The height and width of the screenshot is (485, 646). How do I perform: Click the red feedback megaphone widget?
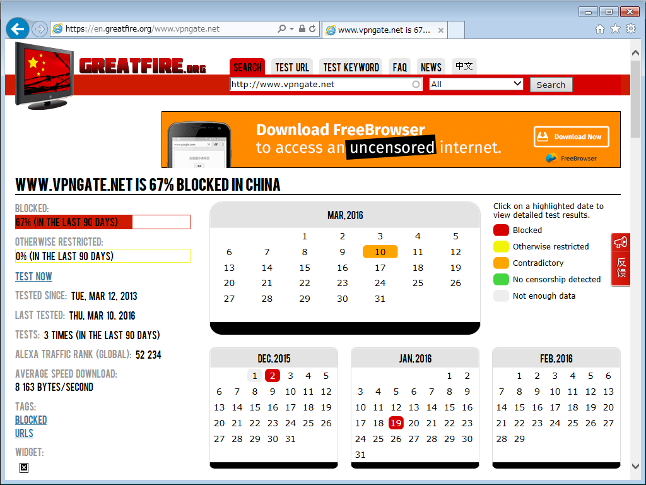[621, 260]
